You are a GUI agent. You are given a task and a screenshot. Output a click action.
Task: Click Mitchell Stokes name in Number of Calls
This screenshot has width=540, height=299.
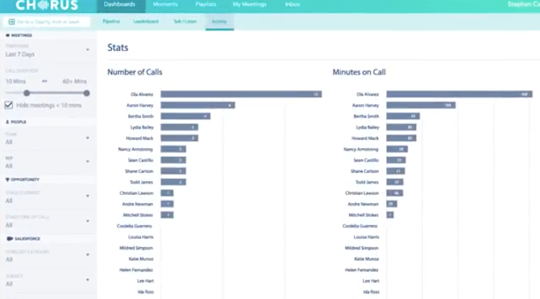pos(138,215)
